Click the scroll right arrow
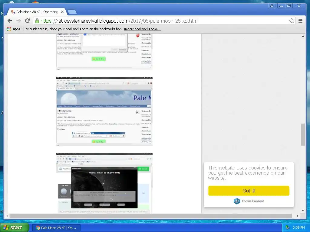The height and width of the screenshot is (232, 310). tap(298, 216)
